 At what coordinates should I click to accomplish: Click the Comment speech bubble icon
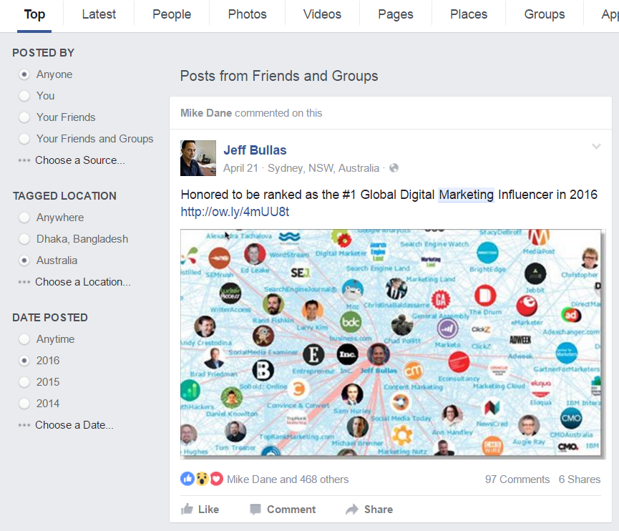[x=255, y=510]
